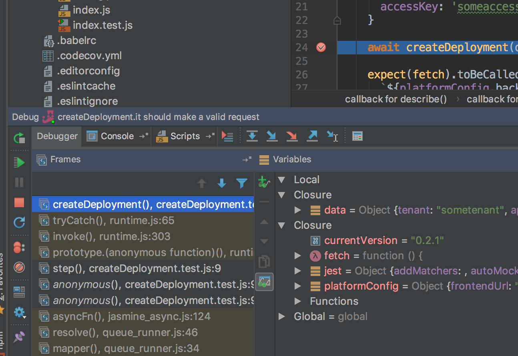This screenshot has width=518, height=356.
Task: Click View Breakpoints double red circles icon
Action: tap(19, 248)
